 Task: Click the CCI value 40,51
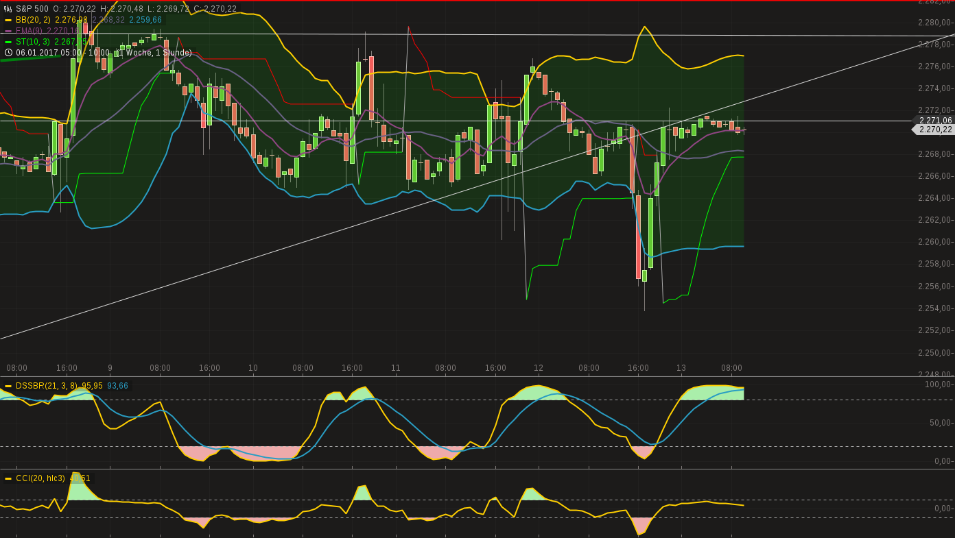coord(80,478)
